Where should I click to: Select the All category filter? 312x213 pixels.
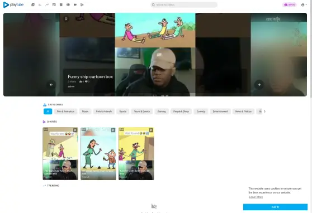point(48,112)
